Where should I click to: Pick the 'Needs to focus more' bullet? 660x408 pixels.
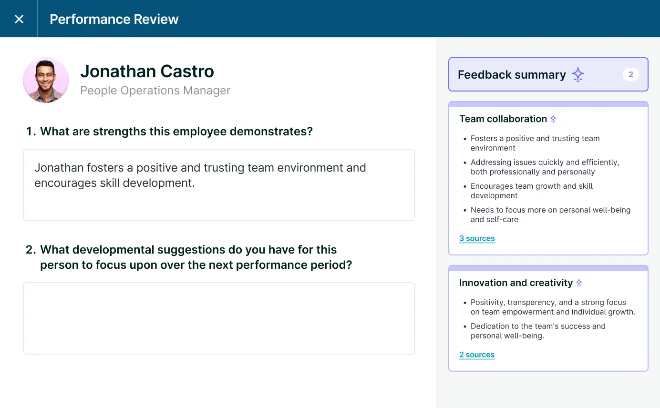coord(550,214)
